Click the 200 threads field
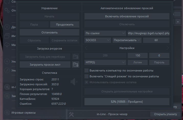Viewport: 183px width, 120px height. pyautogui.click(x=105, y=55)
